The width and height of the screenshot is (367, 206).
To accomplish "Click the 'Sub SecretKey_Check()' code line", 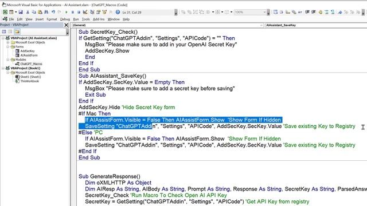I will [x=108, y=32].
